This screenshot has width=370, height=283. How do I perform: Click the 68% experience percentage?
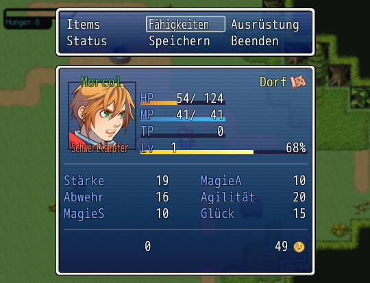coord(296,148)
